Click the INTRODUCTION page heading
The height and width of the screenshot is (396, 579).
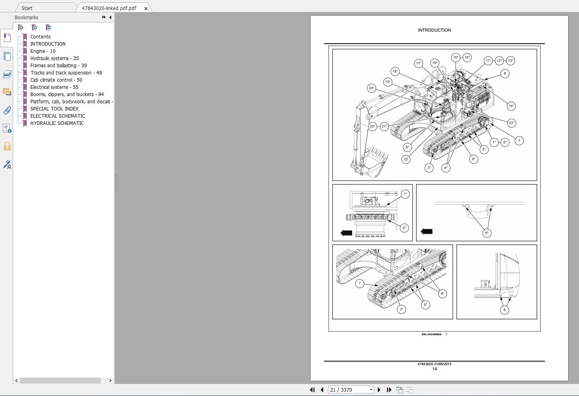pyautogui.click(x=434, y=30)
